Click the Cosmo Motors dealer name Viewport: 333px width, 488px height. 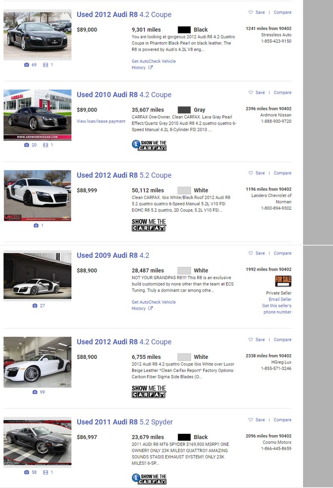click(x=277, y=442)
